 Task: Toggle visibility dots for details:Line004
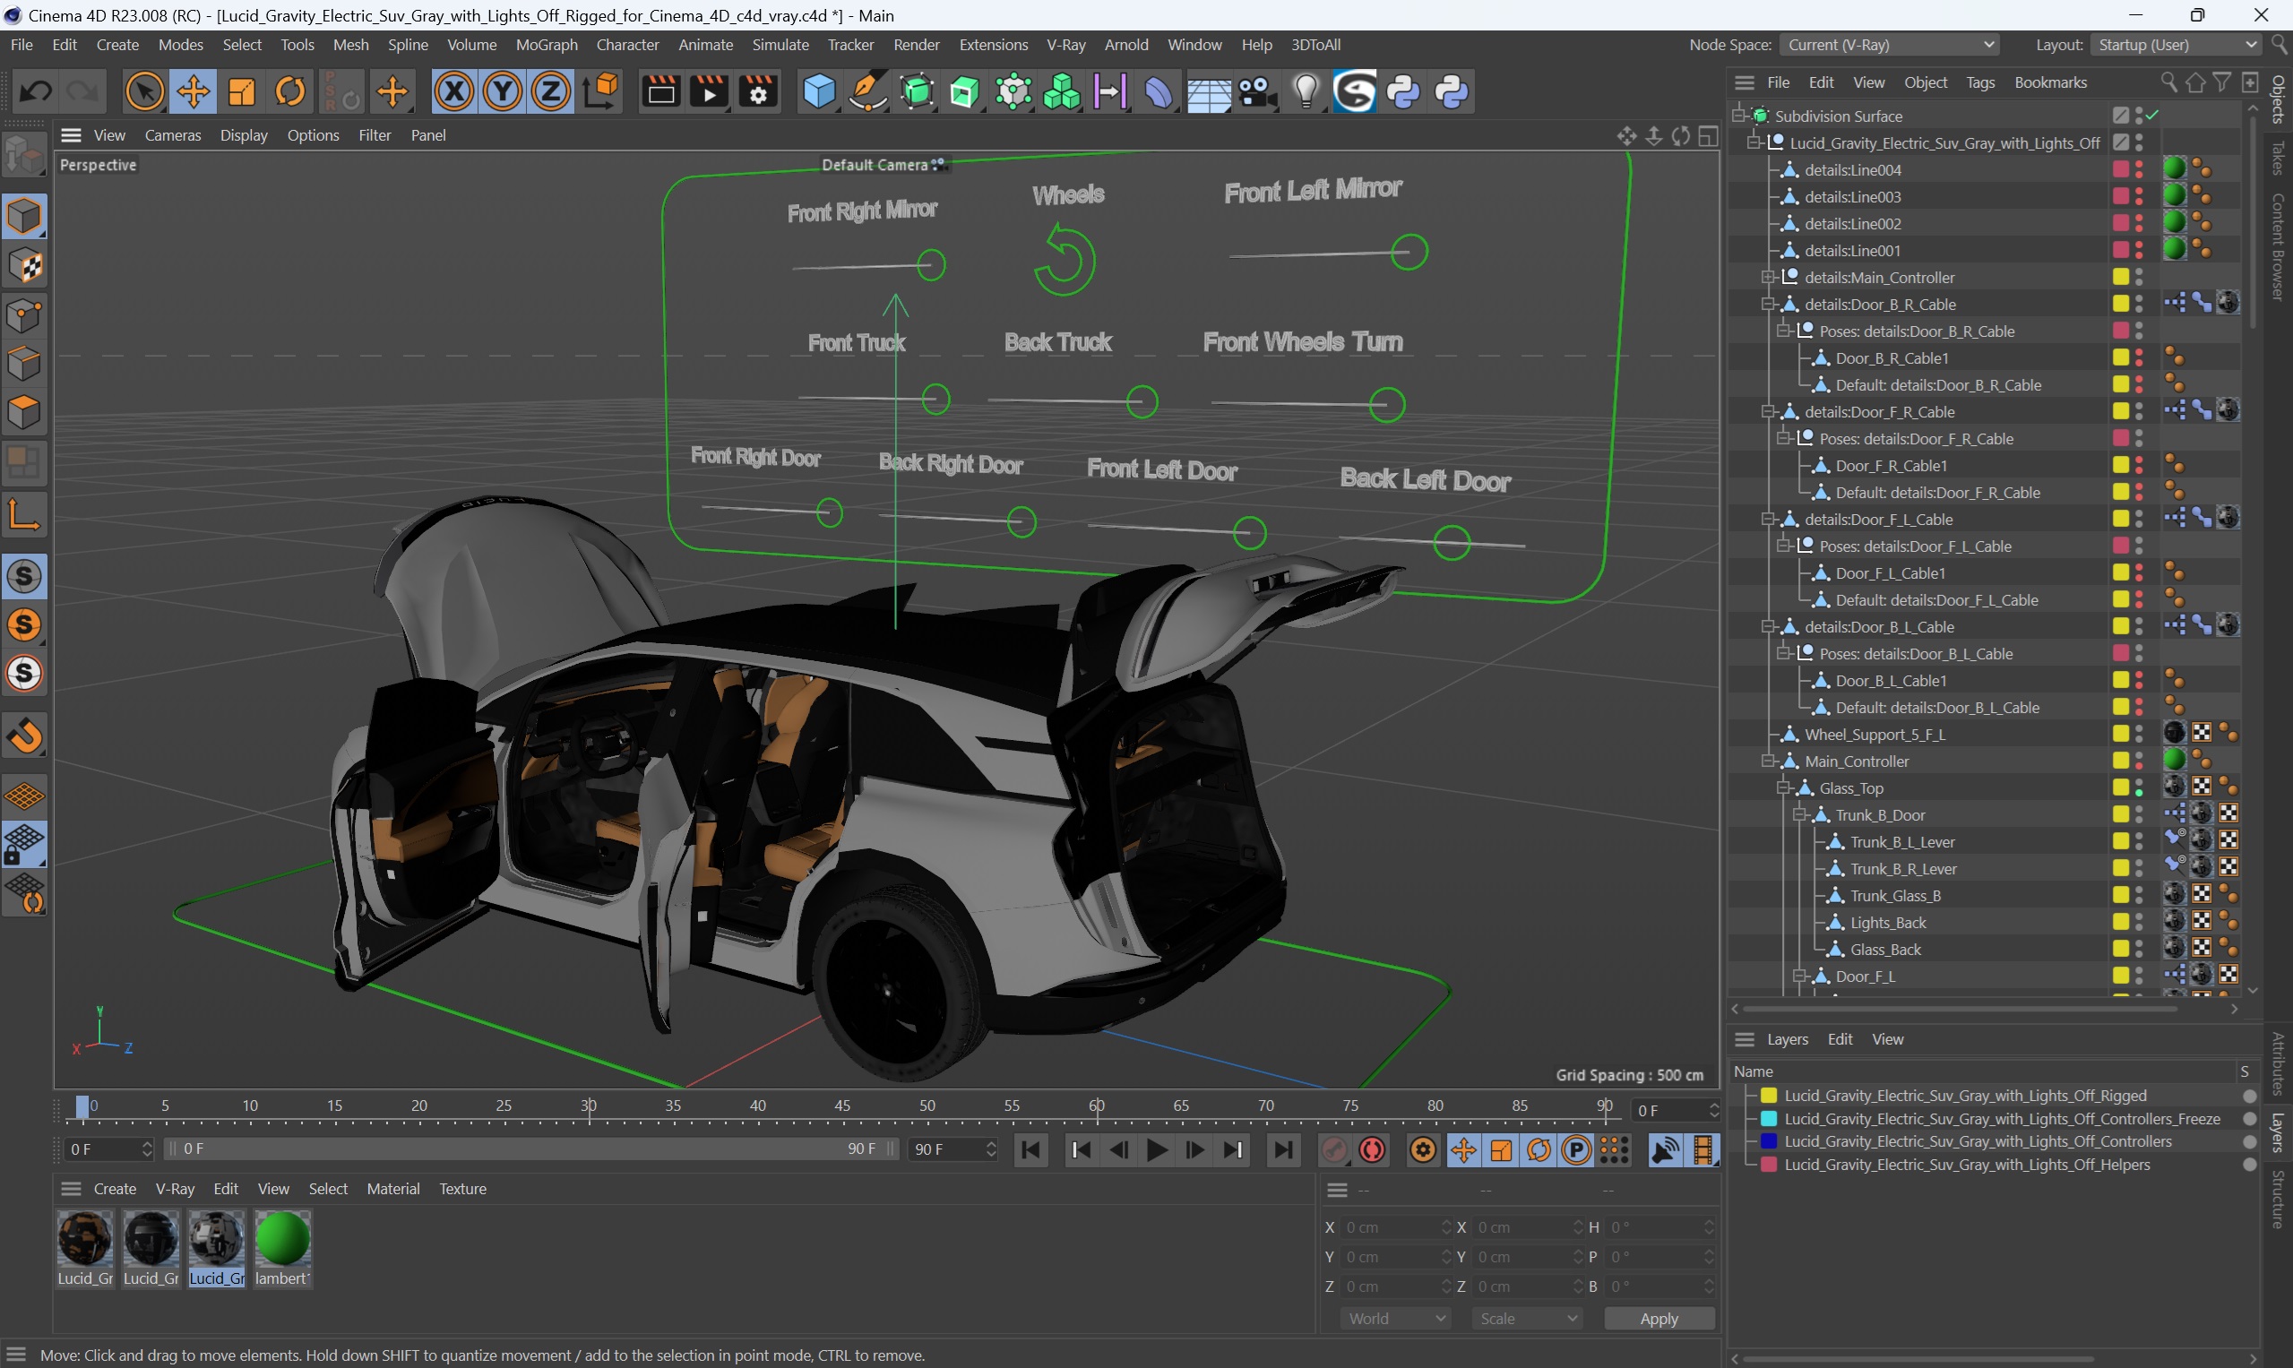tap(2139, 169)
